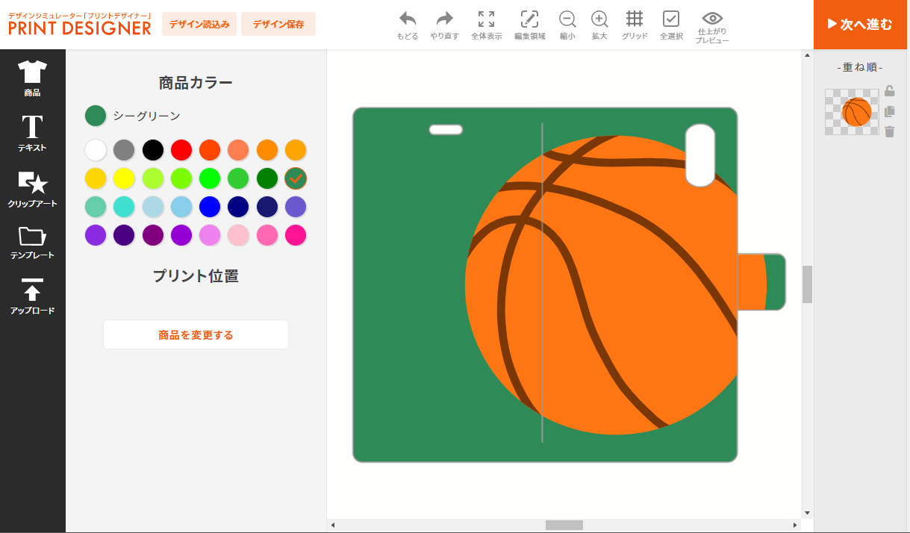Open the テキスト text tool
Image resolution: width=910 pixels, height=533 pixels.
pyautogui.click(x=32, y=134)
